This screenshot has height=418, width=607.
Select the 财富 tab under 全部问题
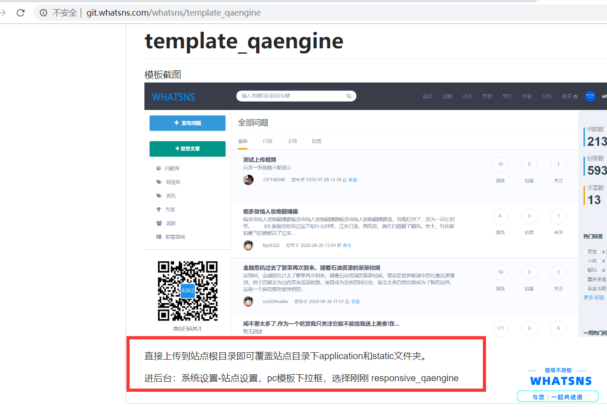tap(316, 141)
